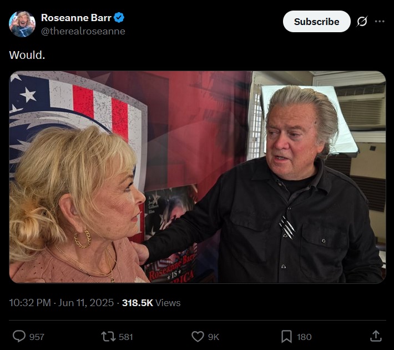Open the 318.5K Views analytics
This screenshot has width=394, height=350.
(151, 303)
